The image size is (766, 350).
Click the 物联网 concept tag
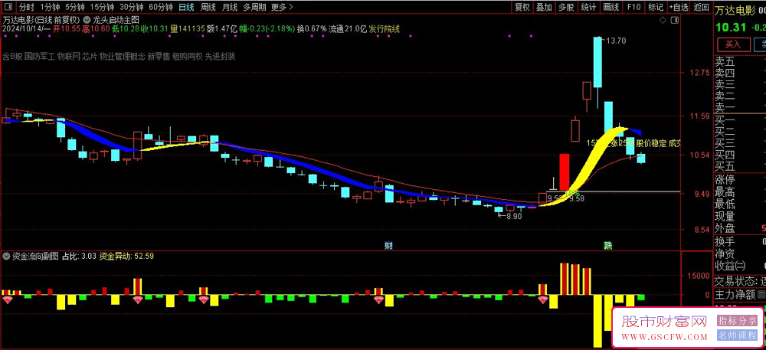(x=68, y=56)
